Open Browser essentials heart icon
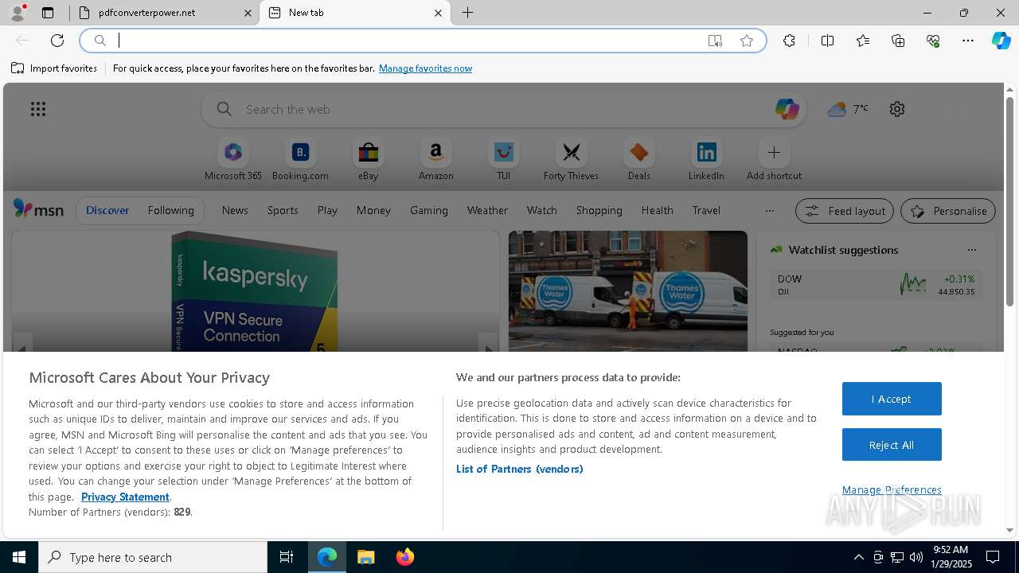The height and width of the screenshot is (573, 1019). pos(933,41)
